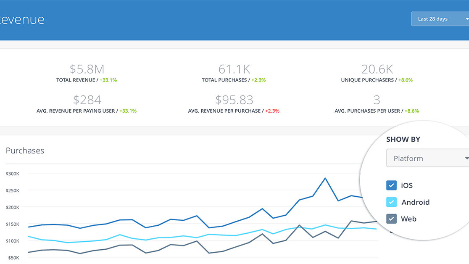The height and width of the screenshot is (264, 469).
Task: Click the Unique Purchasers 20.6K stat
Action: pyautogui.click(x=377, y=69)
